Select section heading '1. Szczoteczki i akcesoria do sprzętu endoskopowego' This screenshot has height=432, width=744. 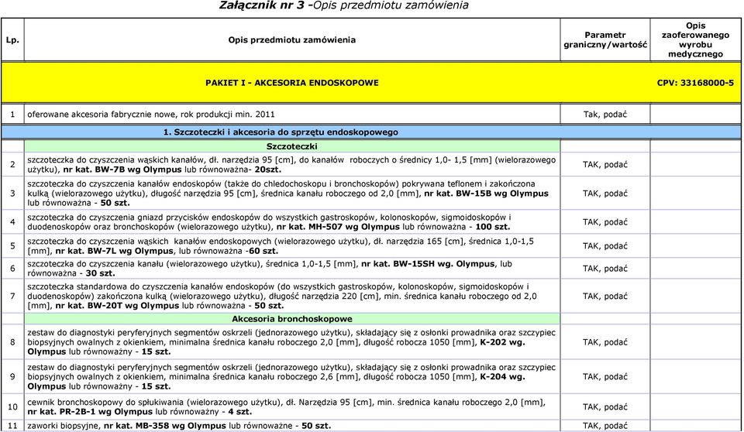pyautogui.click(x=281, y=132)
